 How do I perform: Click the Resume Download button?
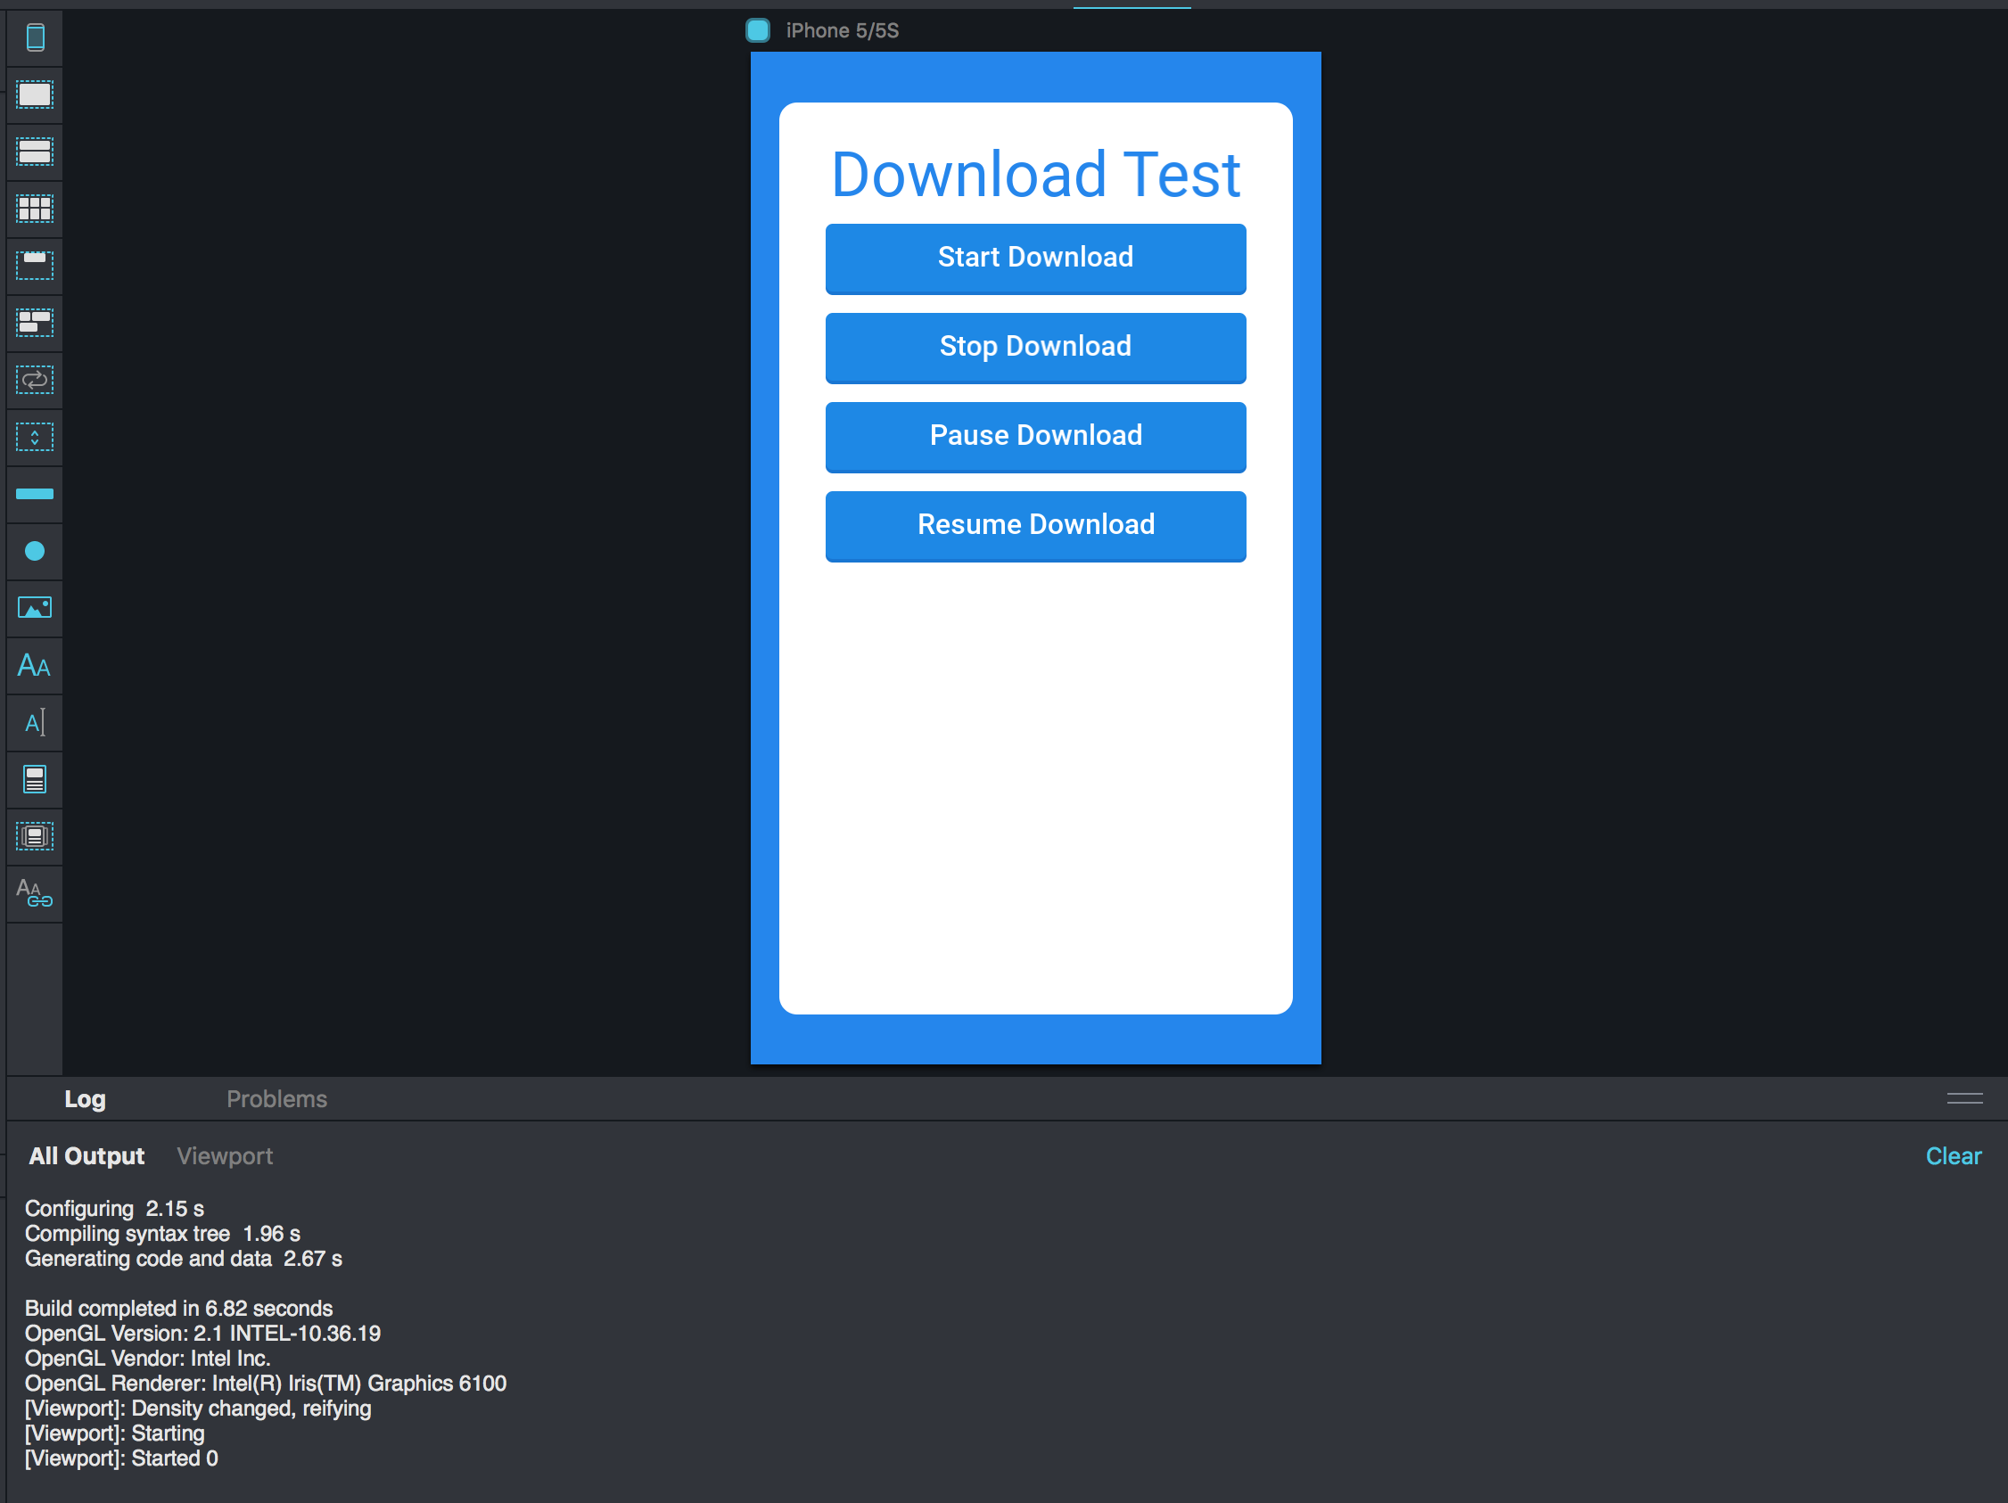(x=1036, y=525)
